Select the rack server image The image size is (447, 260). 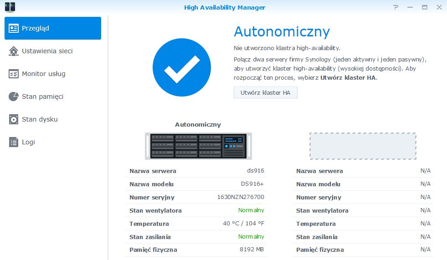click(x=198, y=146)
